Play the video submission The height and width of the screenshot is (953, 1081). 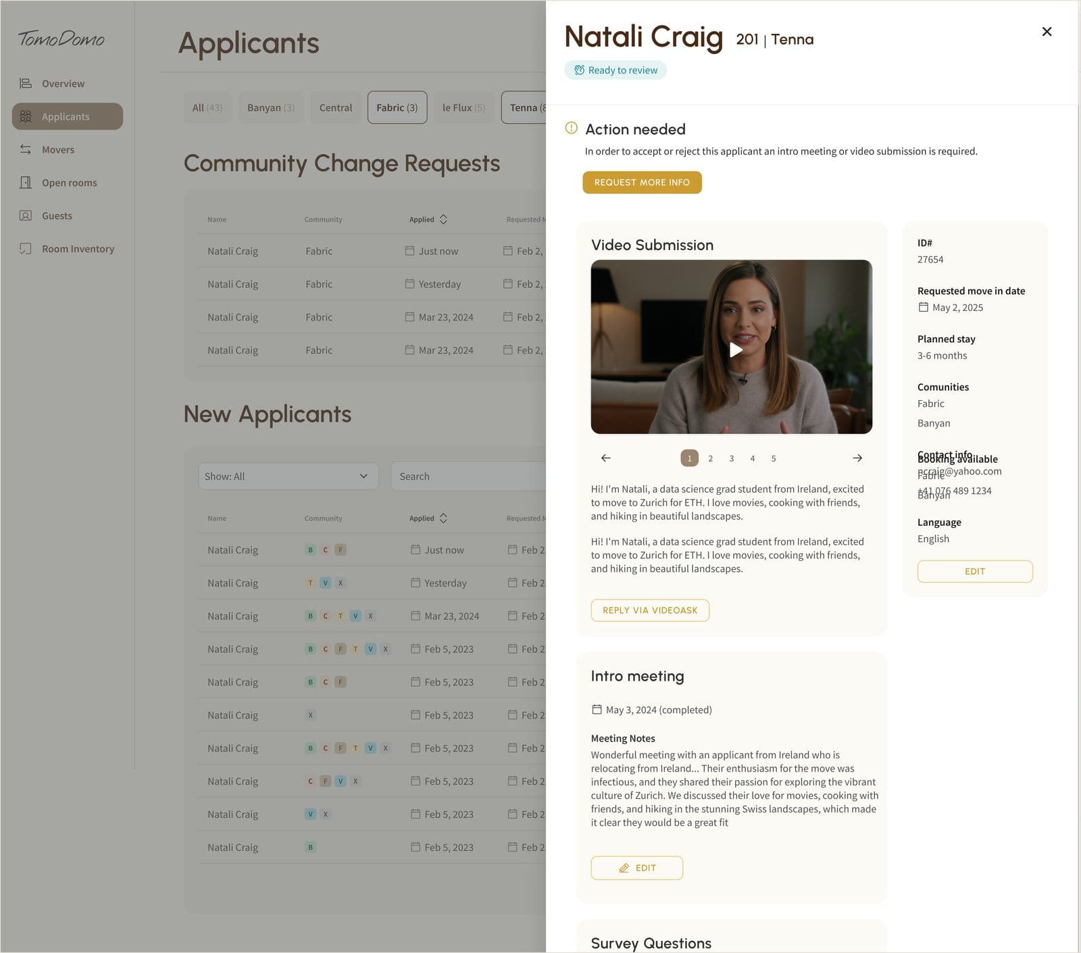(x=736, y=349)
